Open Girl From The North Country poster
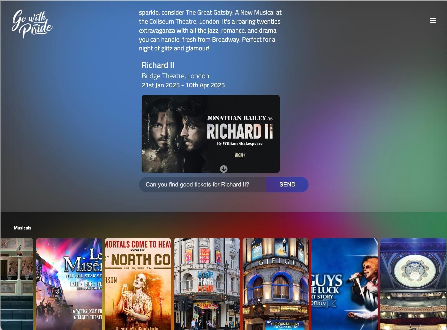The image size is (447, 330). (x=138, y=284)
